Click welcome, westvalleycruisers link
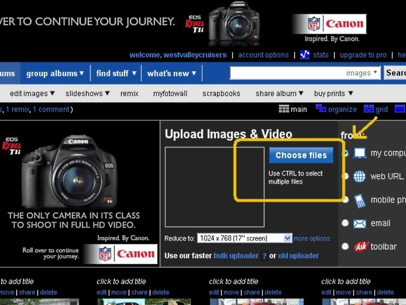 pos(178,55)
